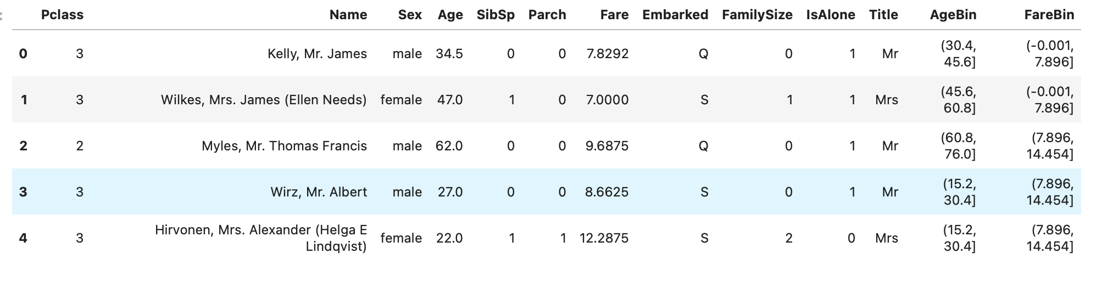Screen dimensions: 1102x281
Task: Click the Title column header
Action: [x=883, y=15]
